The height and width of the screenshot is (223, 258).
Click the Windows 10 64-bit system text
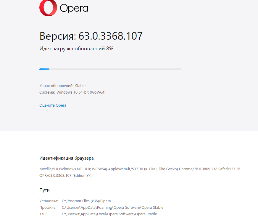(x=81, y=92)
